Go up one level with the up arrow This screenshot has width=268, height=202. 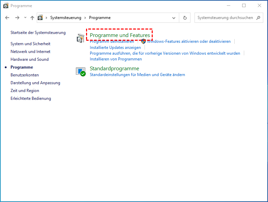[32, 18]
